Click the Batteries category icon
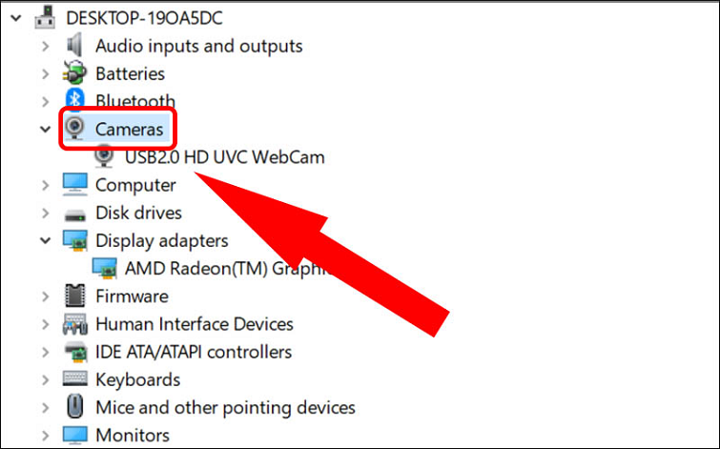The image size is (720, 449). pyautogui.click(x=74, y=73)
